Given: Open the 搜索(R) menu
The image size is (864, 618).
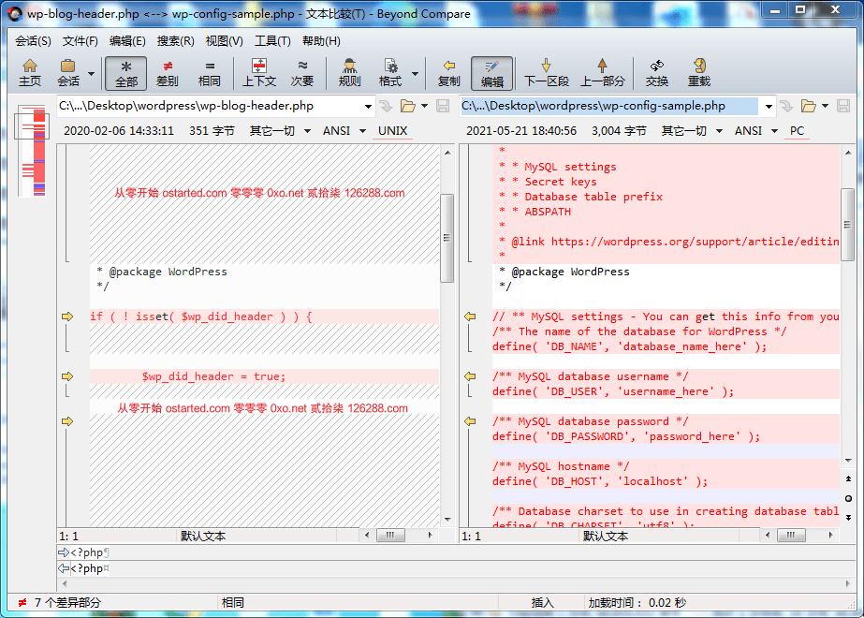Looking at the screenshot, I should (x=176, y=41).
